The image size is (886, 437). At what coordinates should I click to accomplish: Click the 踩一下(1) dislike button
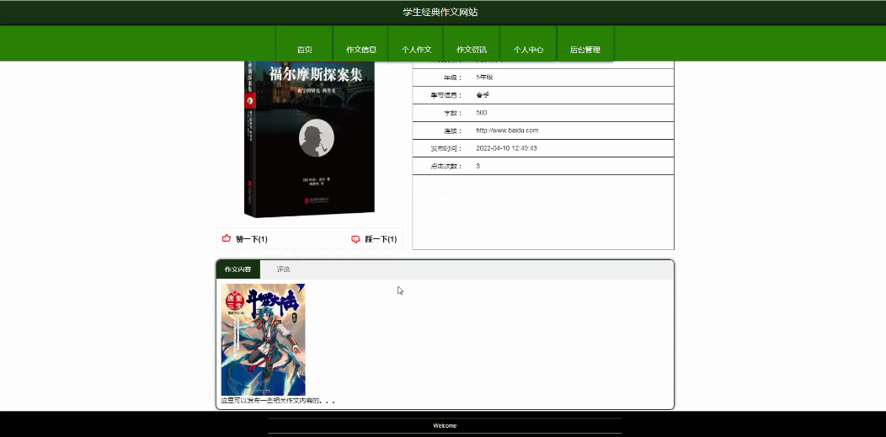(374, 239)
